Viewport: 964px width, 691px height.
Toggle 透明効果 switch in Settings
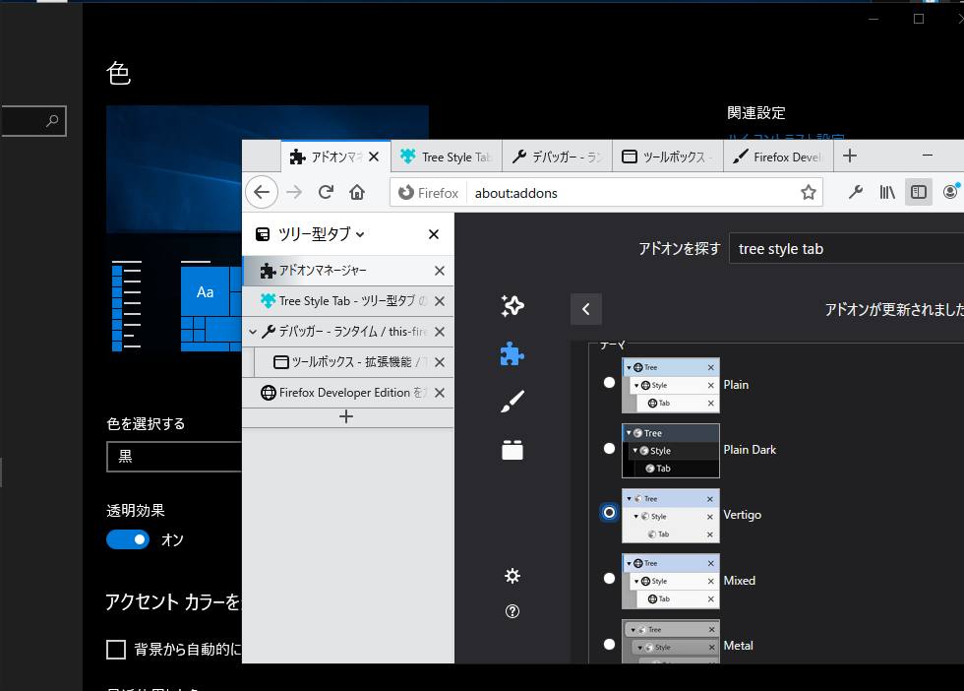click(x=128, y=539)
